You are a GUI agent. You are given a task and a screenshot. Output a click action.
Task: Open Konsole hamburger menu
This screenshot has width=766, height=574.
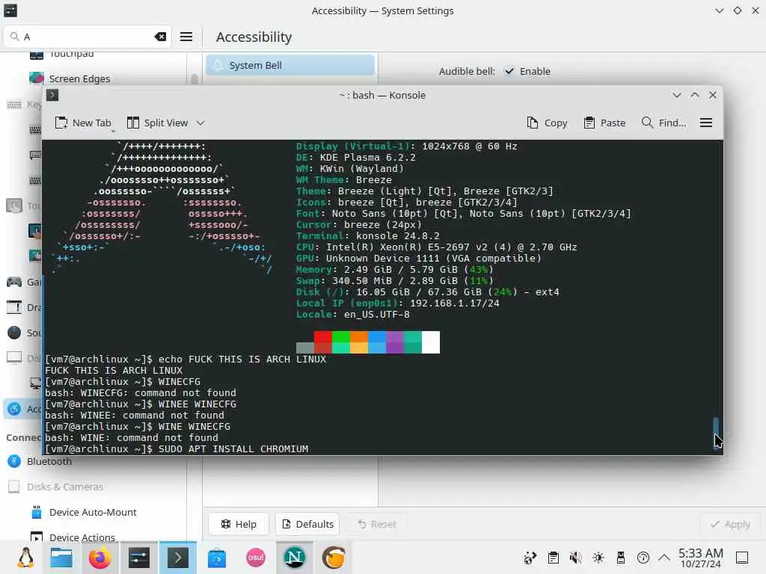click(706, 123)
